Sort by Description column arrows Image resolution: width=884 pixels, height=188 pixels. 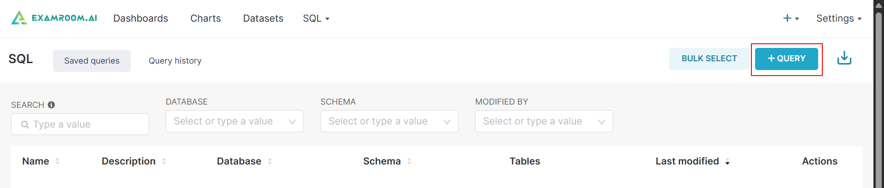pos(164,161)
